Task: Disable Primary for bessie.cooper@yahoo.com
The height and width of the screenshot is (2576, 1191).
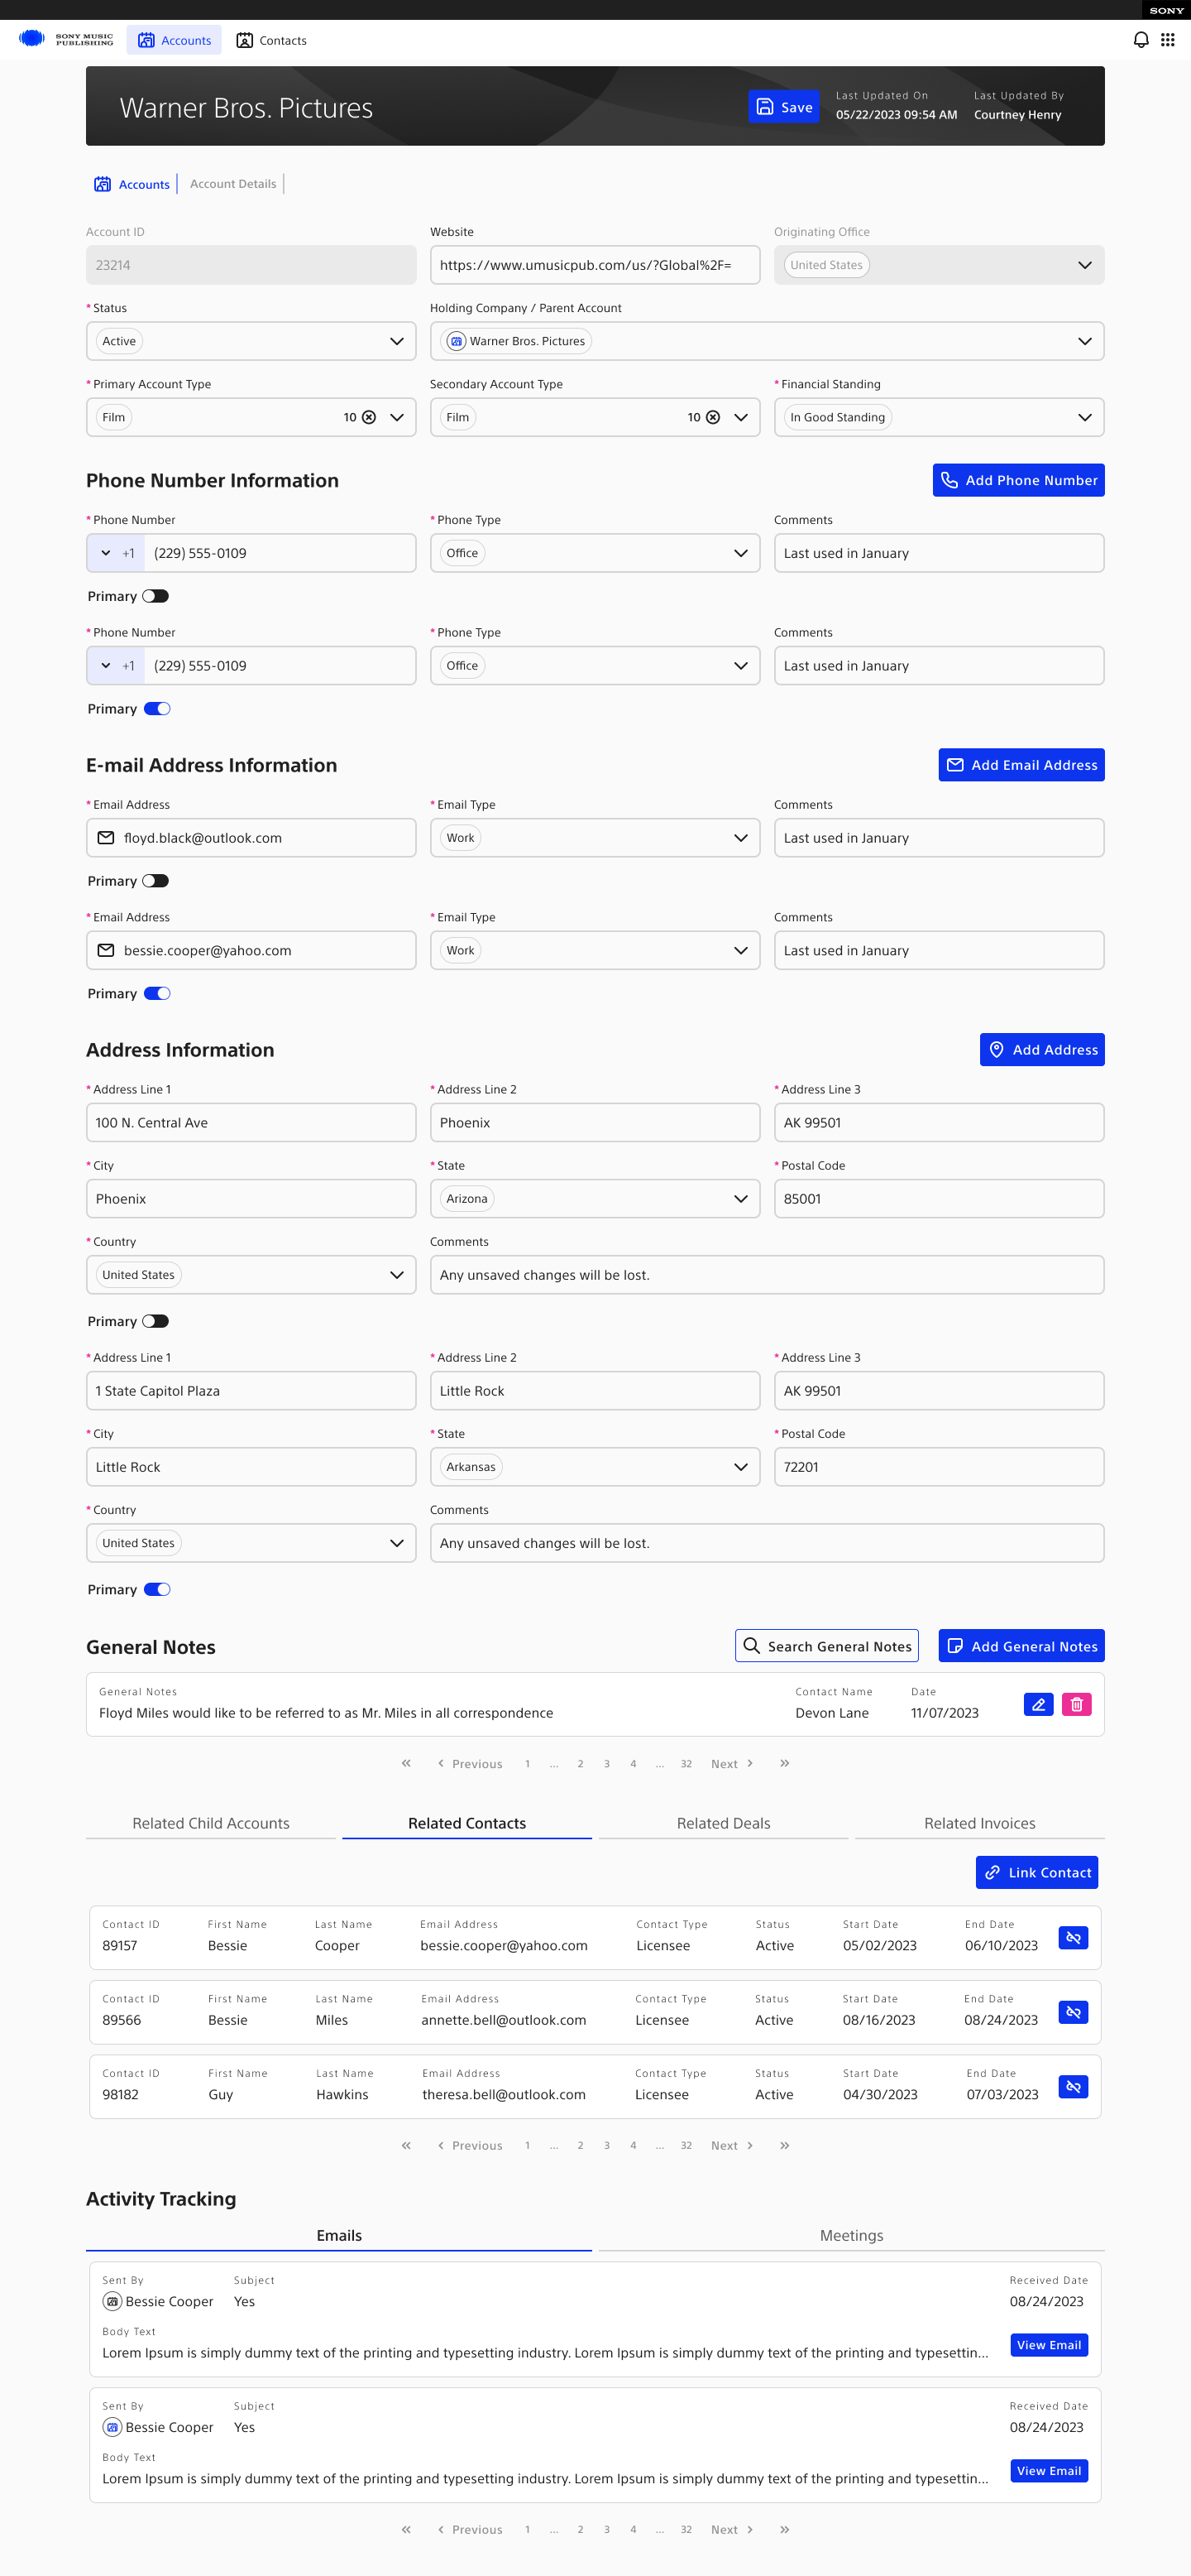Action: (x=157, y=994)
